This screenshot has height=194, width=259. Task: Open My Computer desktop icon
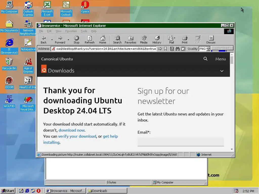tap(9, 7)
